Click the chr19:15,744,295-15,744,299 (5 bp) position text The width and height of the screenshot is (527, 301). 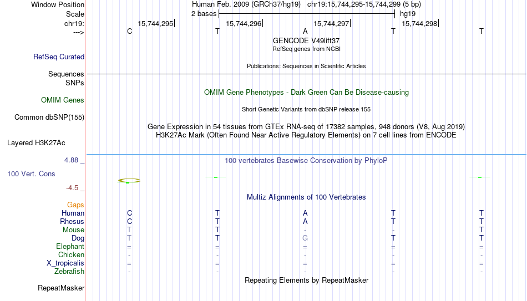coord(364,4)
